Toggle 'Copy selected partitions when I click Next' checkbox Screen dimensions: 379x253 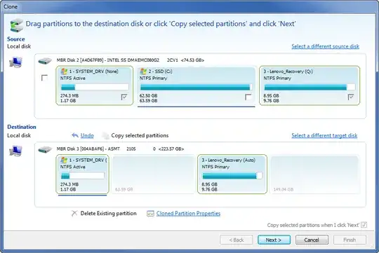(364, 225)
